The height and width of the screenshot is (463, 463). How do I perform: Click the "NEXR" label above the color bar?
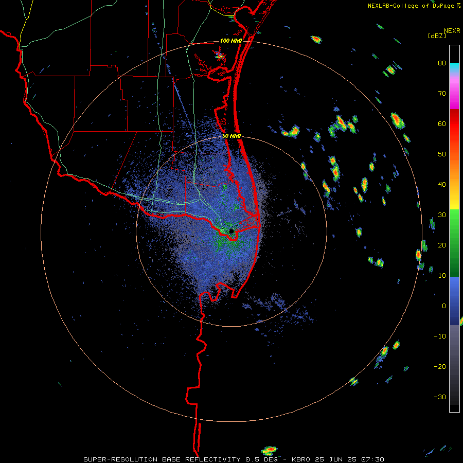click(x=452, y=31)
